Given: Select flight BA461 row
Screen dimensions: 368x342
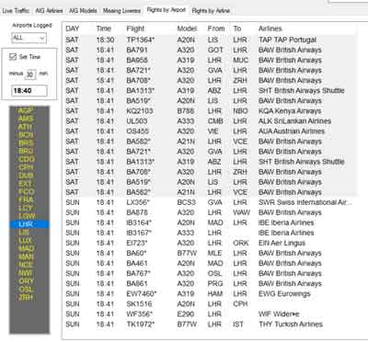Looking at the screenshot, I should (211, 263).
